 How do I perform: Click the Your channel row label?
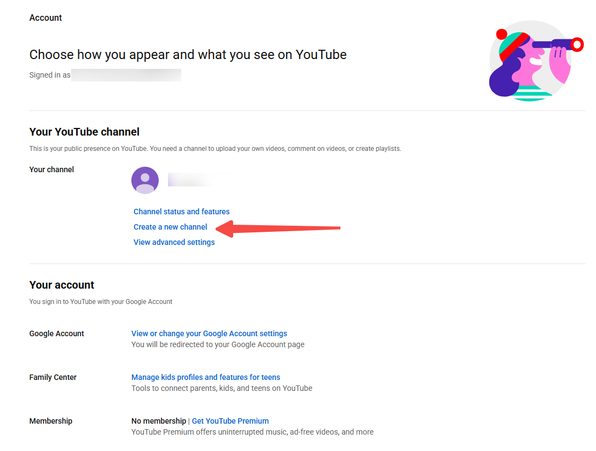coord(51,169)
